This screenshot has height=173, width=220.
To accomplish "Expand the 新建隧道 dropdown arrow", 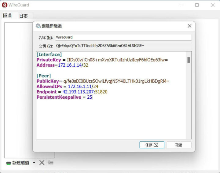I will tap(34, 163).
